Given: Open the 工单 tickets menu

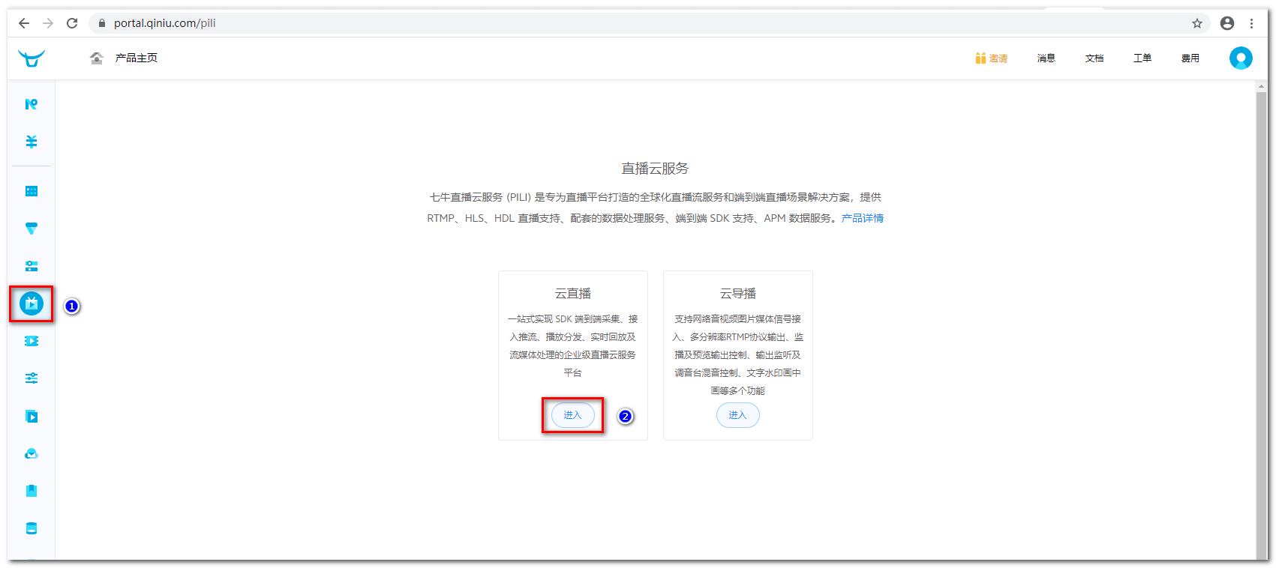Looking at the screenshot, I should [1142, 58].
